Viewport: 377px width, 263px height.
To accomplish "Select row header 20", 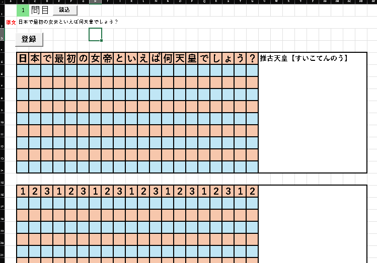I will (2, 239).
